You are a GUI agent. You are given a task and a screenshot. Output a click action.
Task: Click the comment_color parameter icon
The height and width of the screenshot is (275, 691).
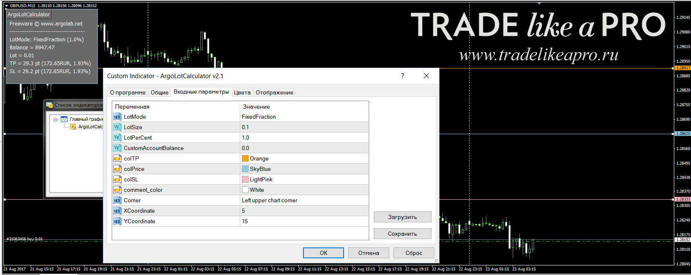pos(117,190)
